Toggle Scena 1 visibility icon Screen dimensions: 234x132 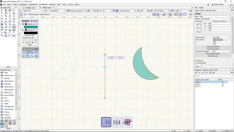pos(223,82)
